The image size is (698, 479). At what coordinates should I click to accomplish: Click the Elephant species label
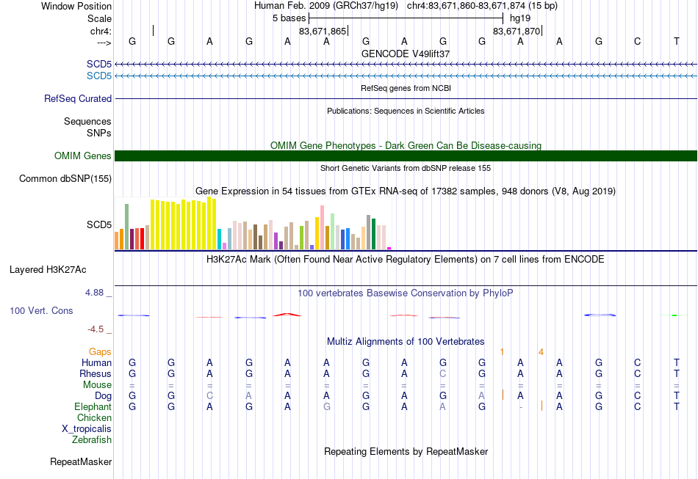click(x=93, y=406)
